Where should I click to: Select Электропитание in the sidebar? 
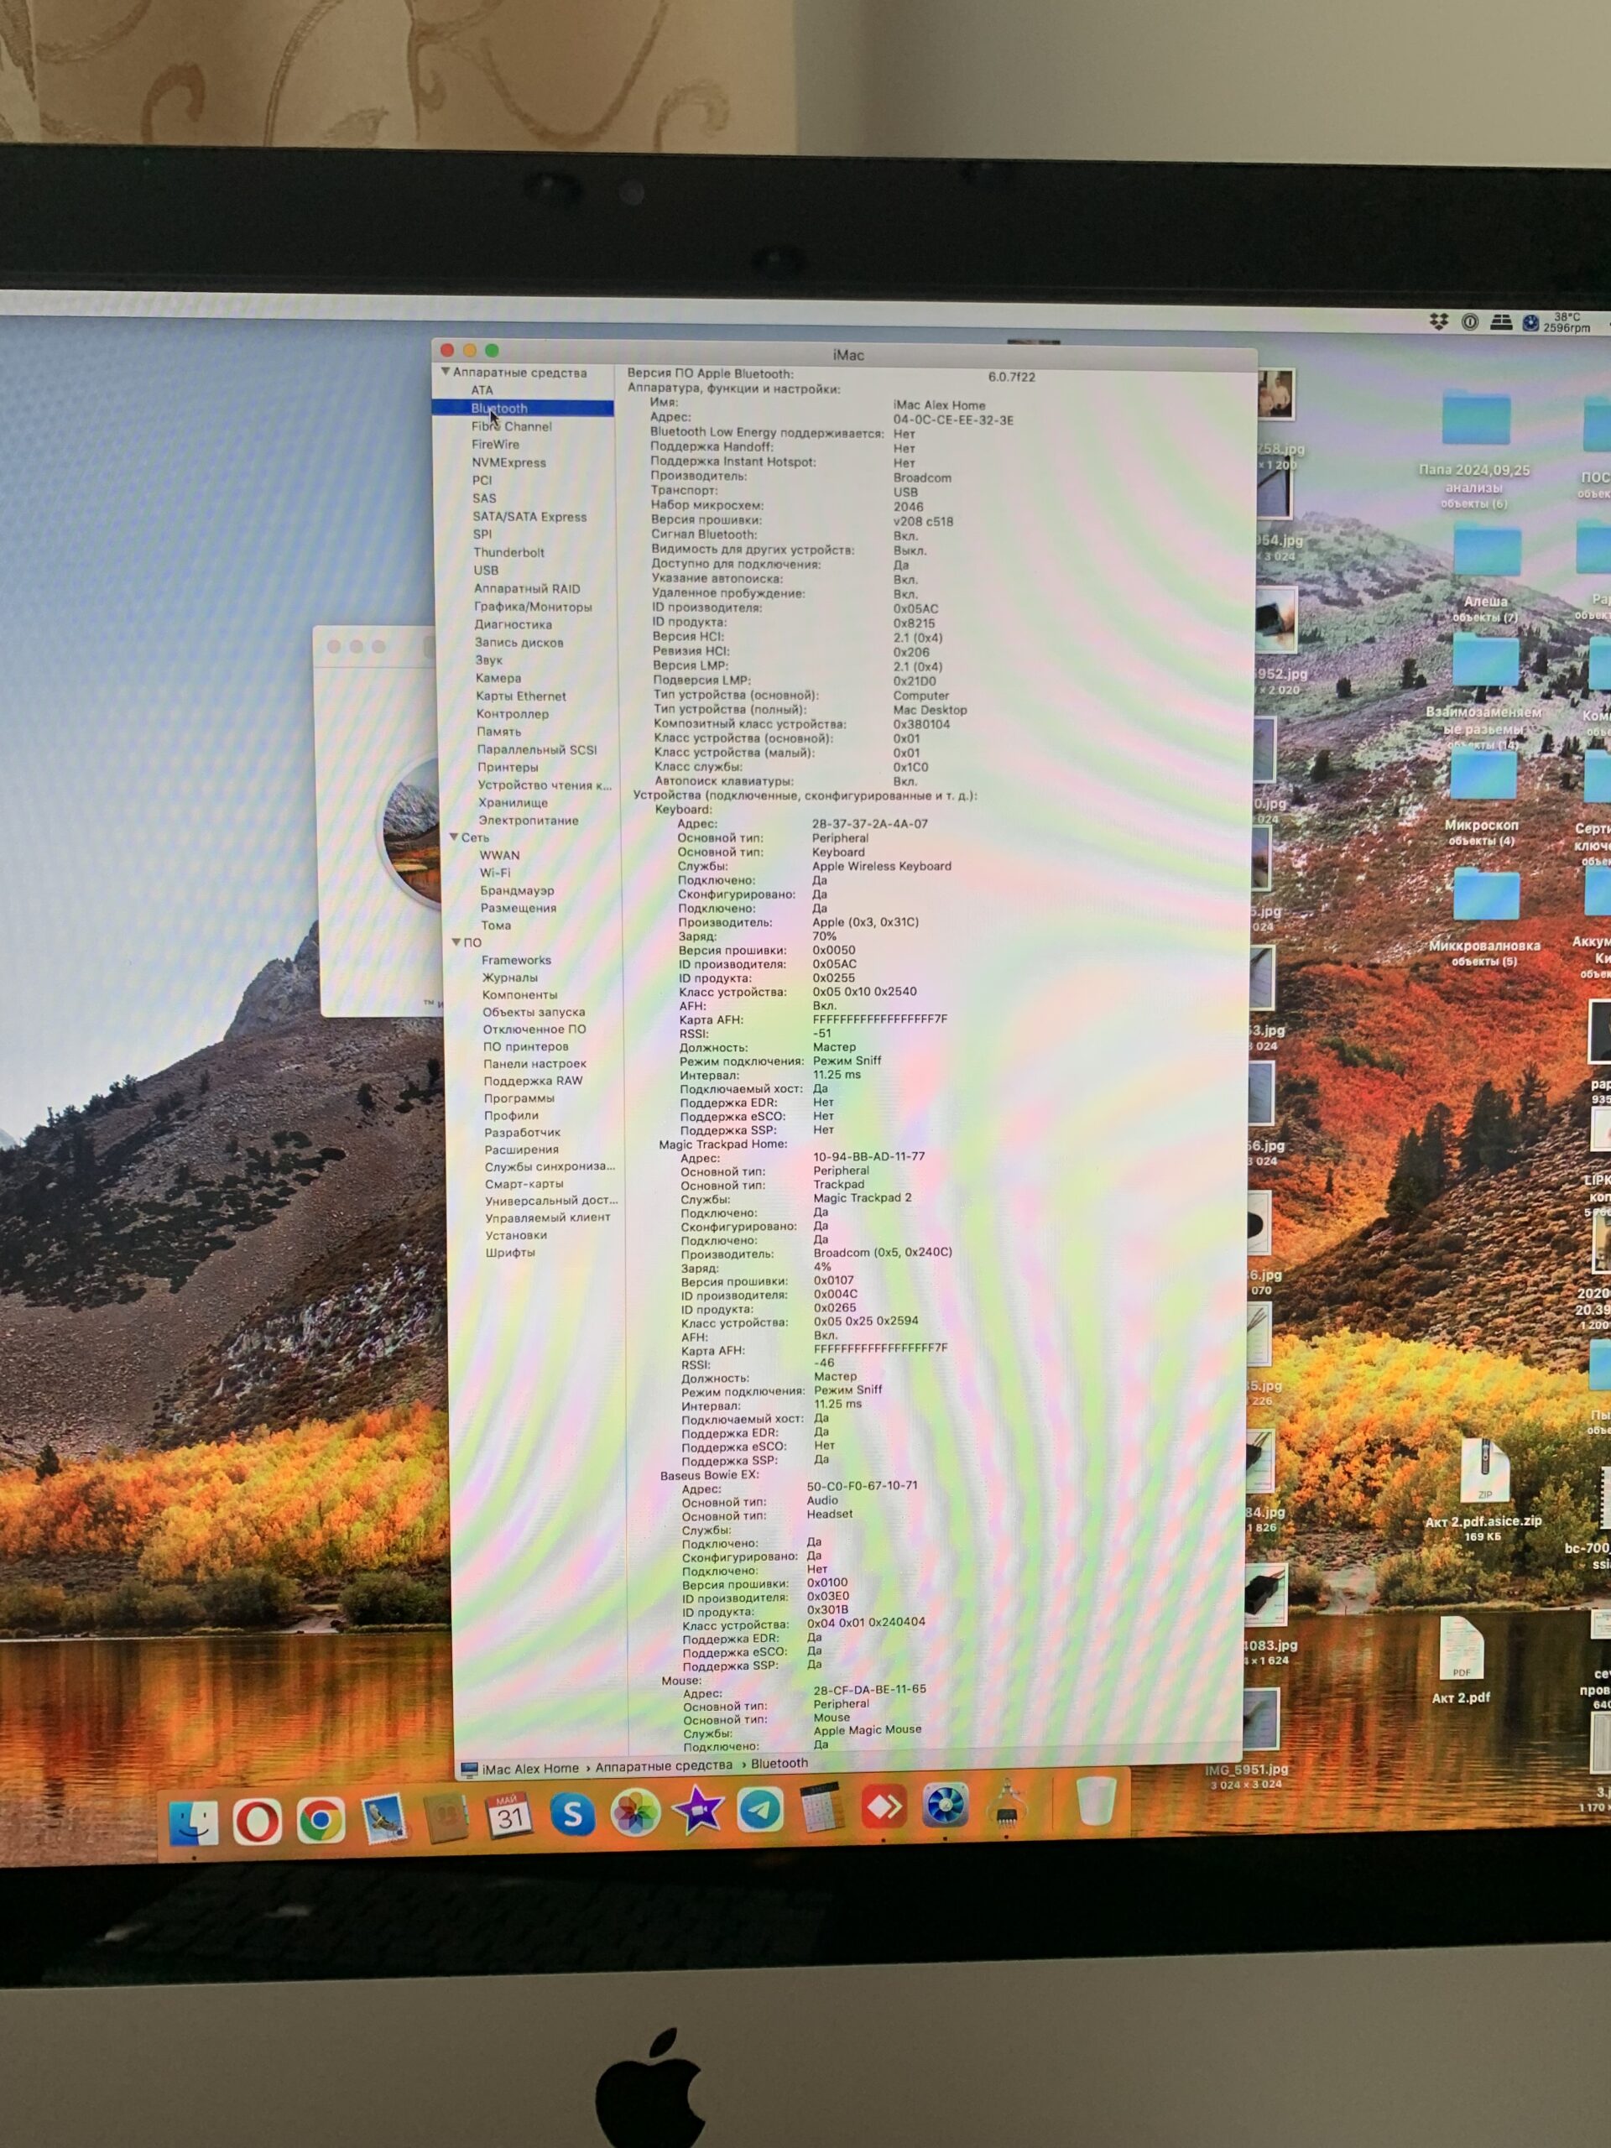tap(529, 821)
